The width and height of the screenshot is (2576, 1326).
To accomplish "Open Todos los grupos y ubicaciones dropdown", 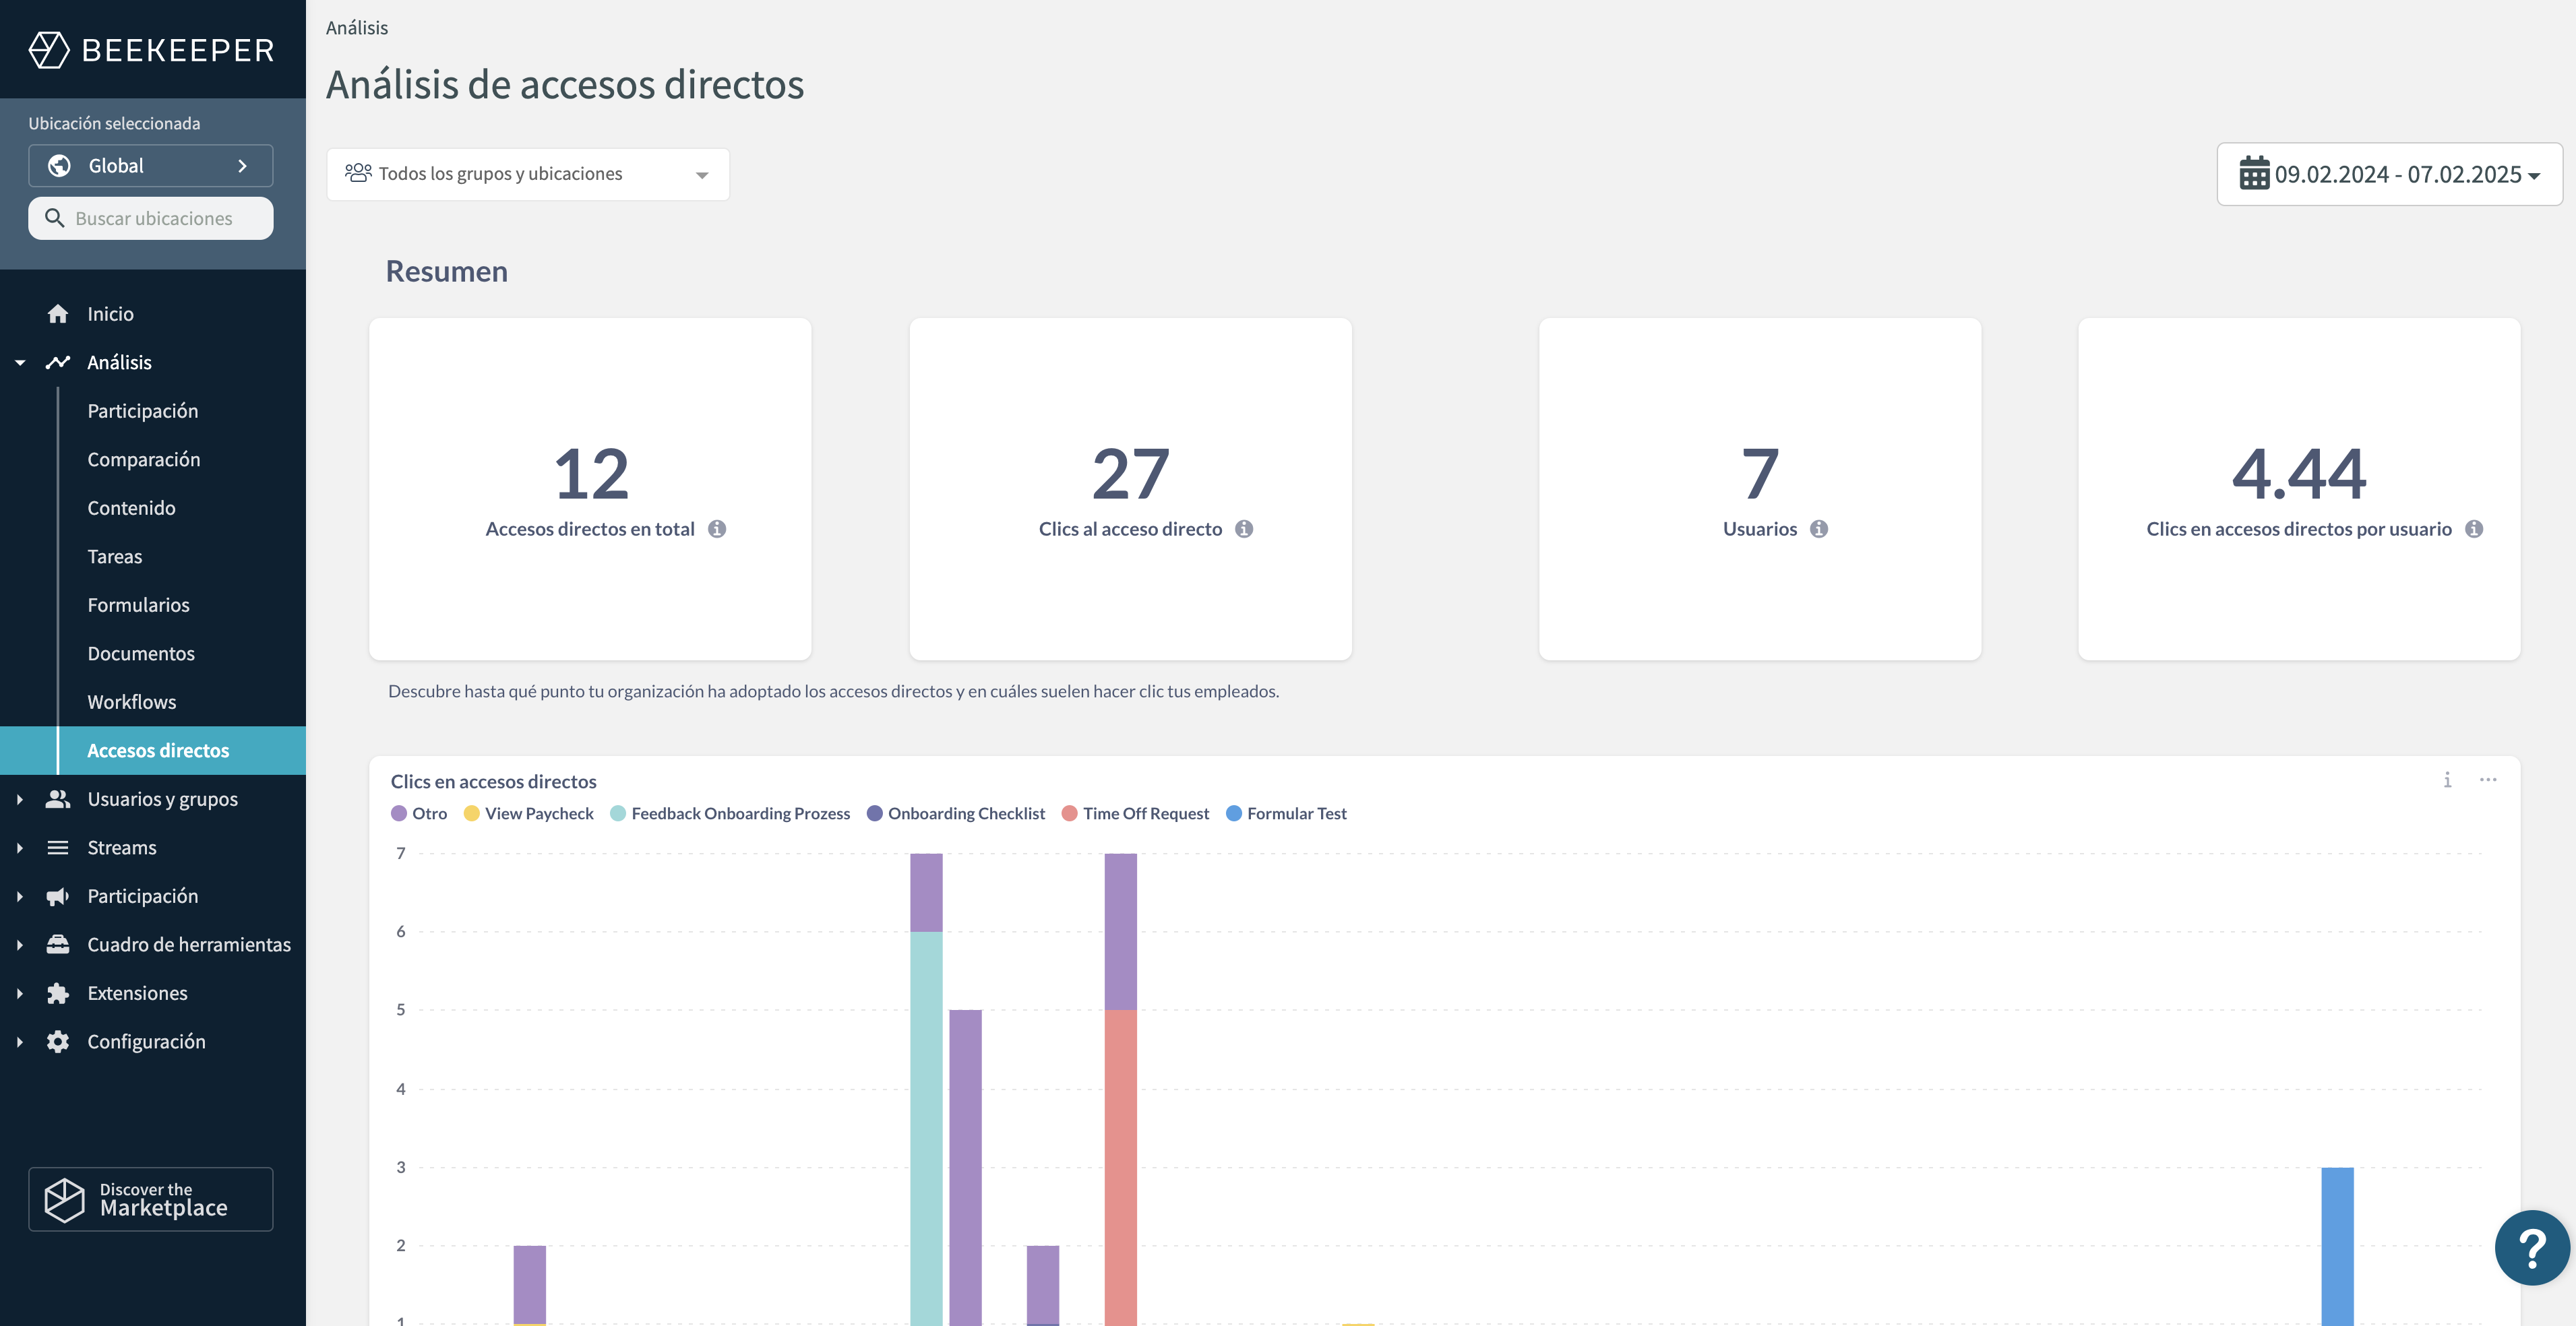I will pos(528,174).
